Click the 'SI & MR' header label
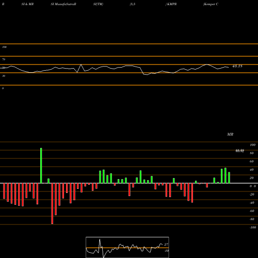 [27, 4]
